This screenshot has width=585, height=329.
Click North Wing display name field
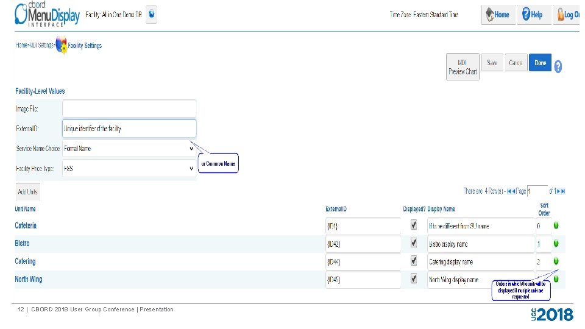click(x=481, y=280)
